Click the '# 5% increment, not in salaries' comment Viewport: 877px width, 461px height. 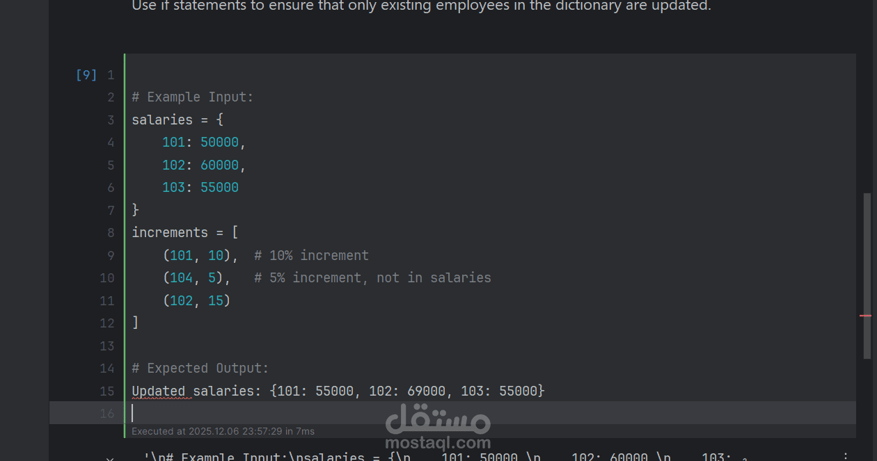[x=372, y=277]
